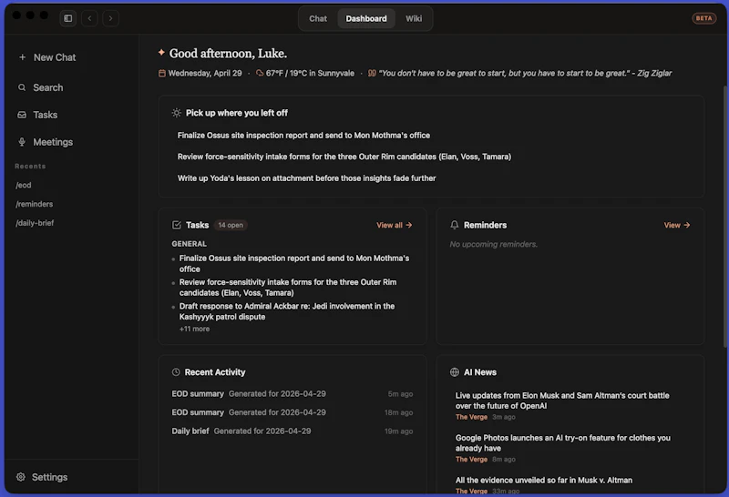Open Write up Yoda's lesson item

coord(306,177)
